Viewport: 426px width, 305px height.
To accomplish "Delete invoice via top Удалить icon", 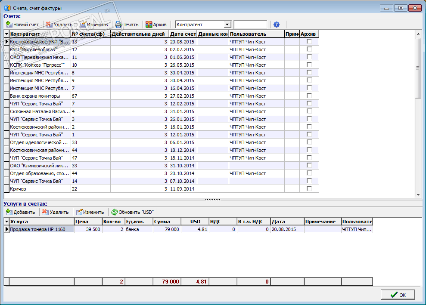I will (49, 25).
